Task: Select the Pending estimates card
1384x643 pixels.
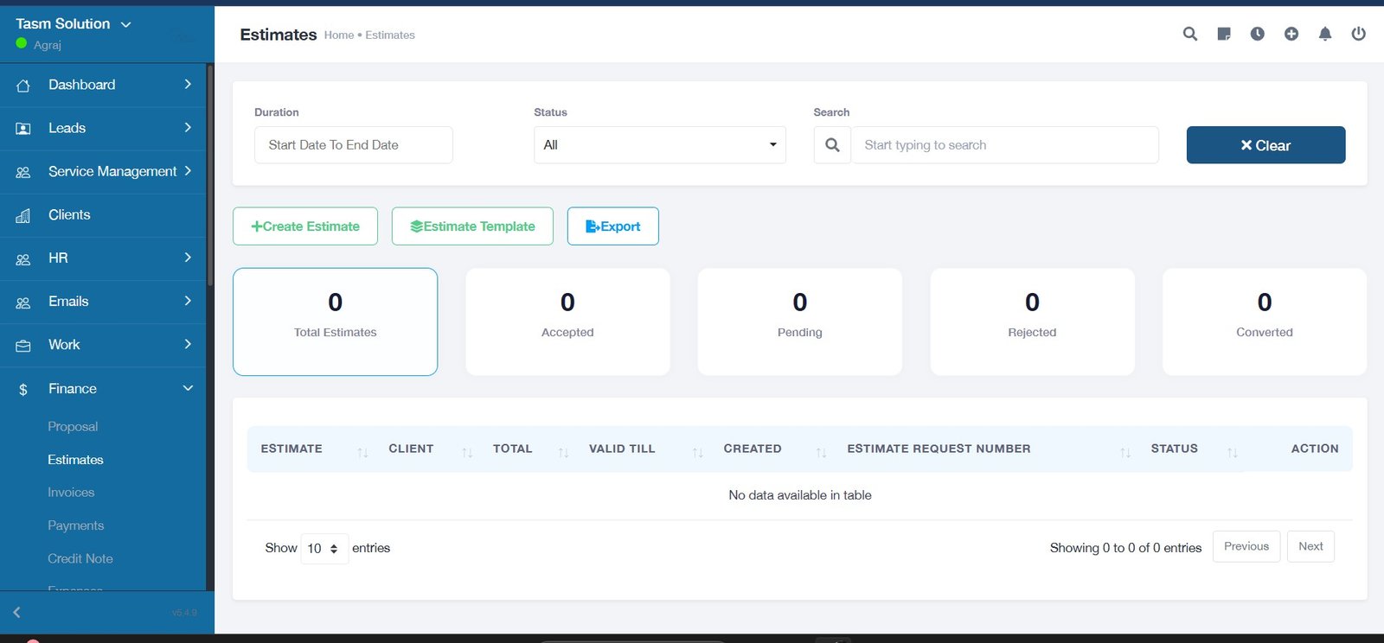Action: (799, 321)
